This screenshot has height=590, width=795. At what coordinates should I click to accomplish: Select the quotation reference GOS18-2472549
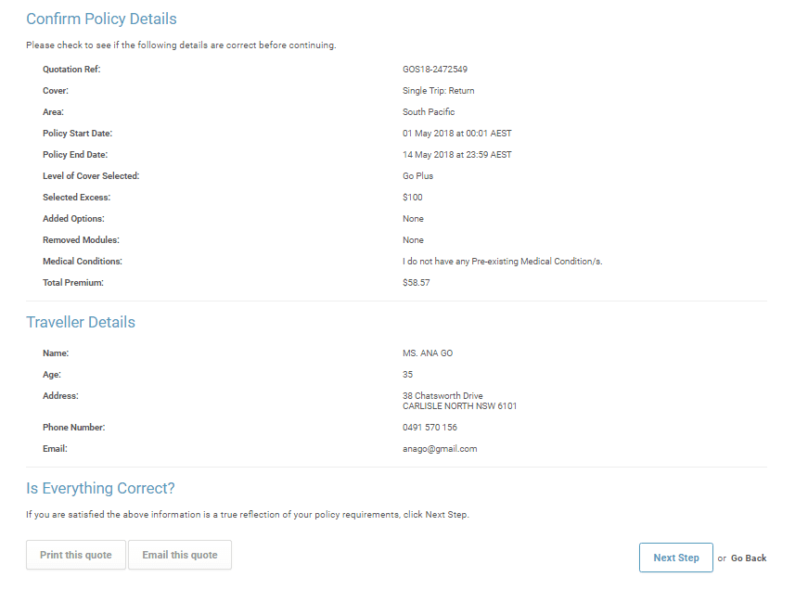[435, 70]
